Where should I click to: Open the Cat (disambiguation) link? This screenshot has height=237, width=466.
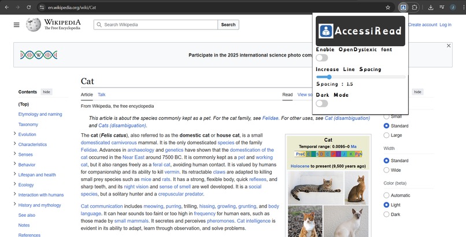(x=347, y=118)
